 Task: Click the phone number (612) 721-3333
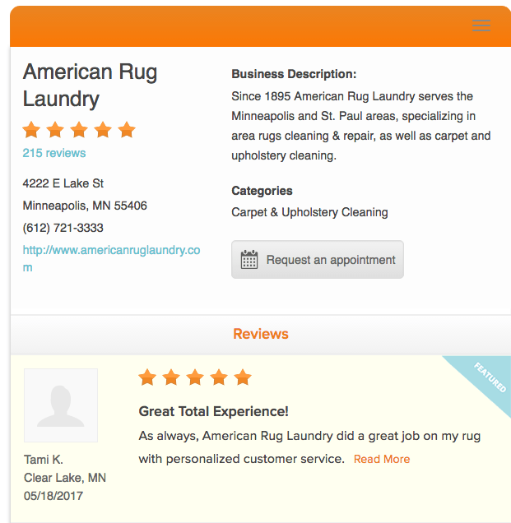[x=63, y=228]
